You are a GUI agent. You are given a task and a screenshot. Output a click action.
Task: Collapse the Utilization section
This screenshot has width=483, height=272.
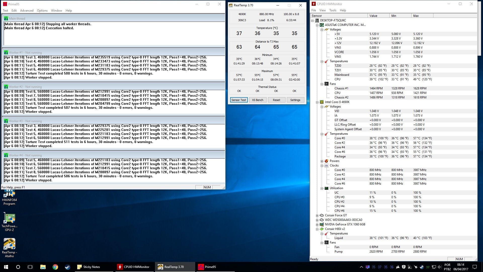tap(322, 188)
